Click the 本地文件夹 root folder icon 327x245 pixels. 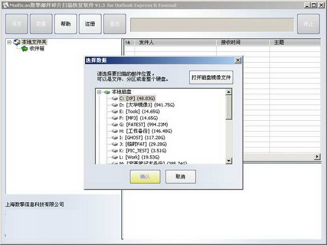click(17, 42)
